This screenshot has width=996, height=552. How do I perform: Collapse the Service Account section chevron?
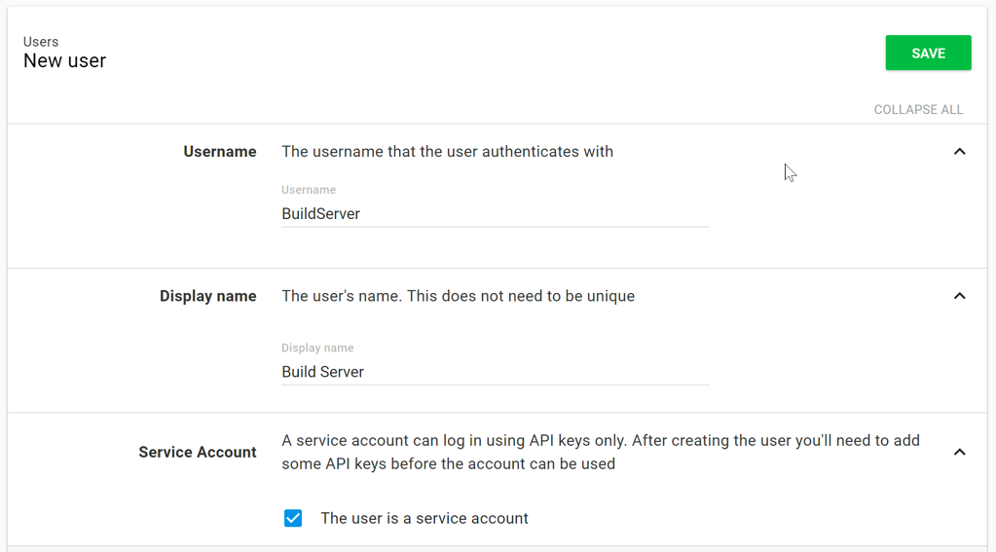pyautogui.click(x=959, y=453)
